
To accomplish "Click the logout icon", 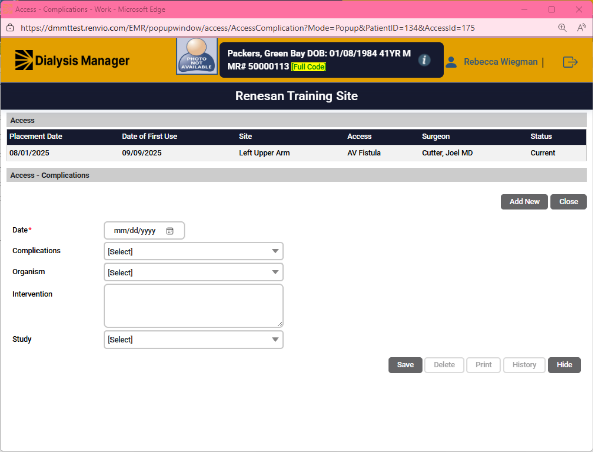I will (570, 62).
